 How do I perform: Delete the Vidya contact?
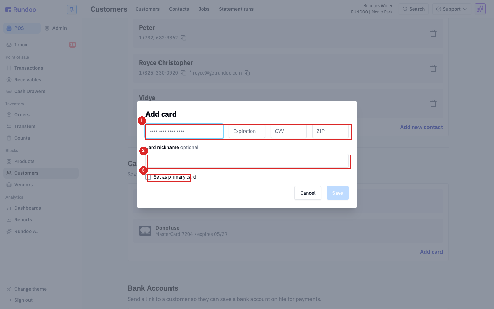pos(433,103)
